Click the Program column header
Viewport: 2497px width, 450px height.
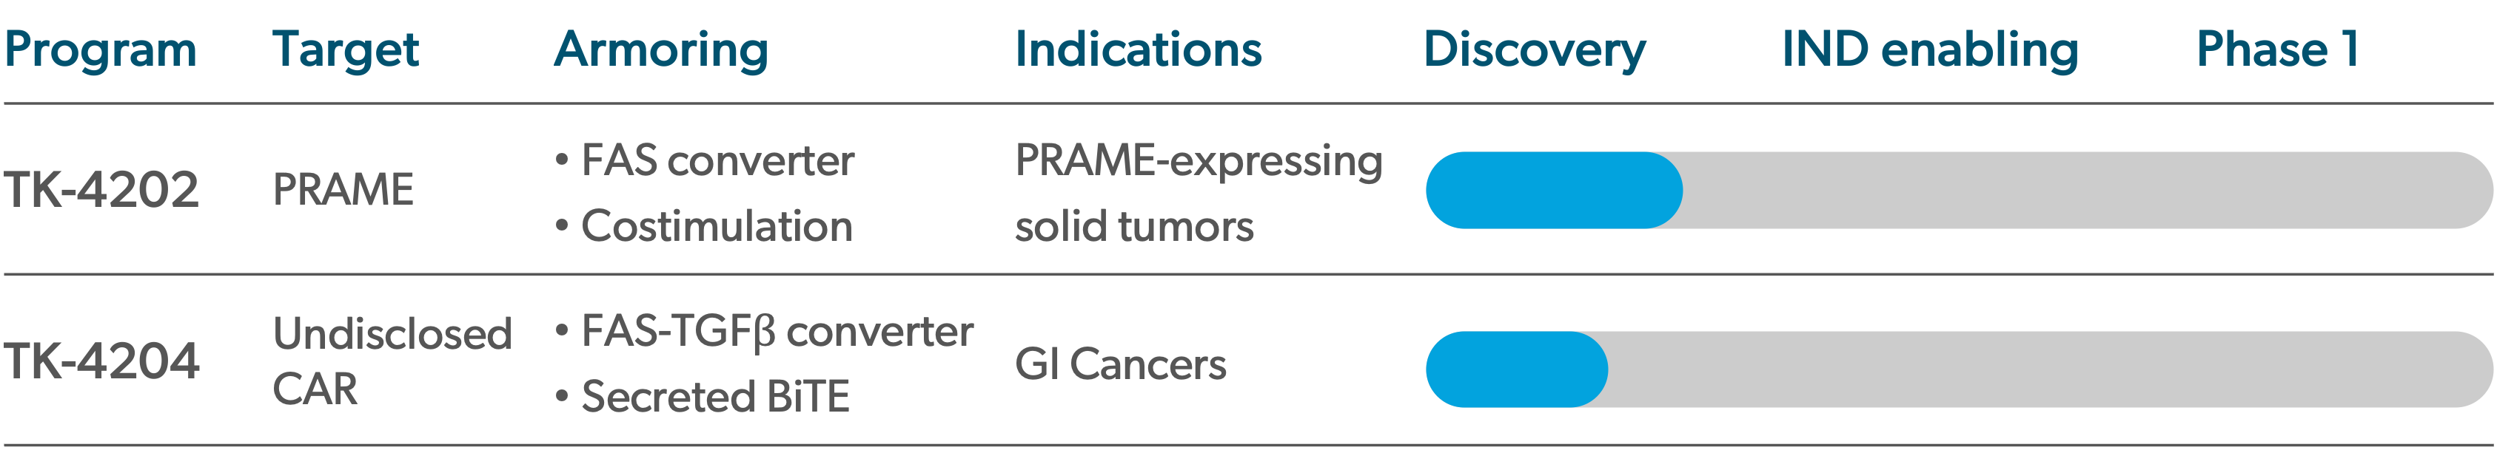101,50
